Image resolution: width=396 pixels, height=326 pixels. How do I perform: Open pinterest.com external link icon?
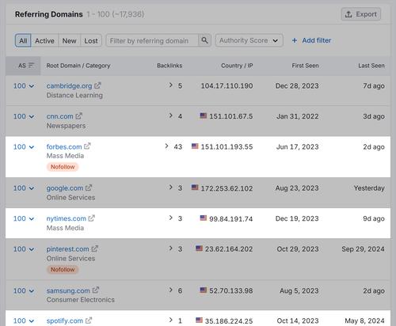[x=95, y=248]
